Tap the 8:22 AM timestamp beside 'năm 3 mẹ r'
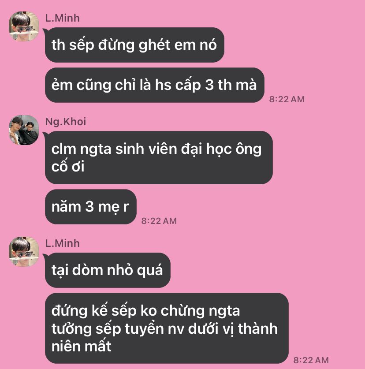 tap(159, 221)
